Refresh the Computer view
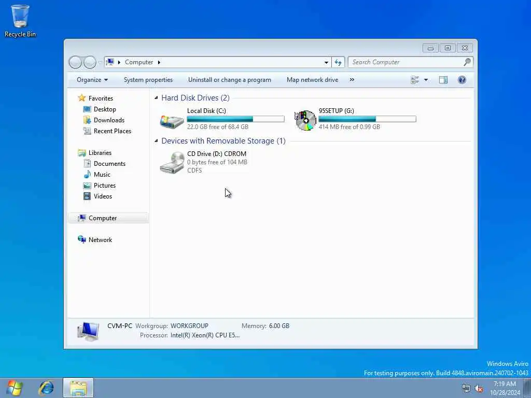The width and height of the screenshot is (531, 398). point(338,62)
